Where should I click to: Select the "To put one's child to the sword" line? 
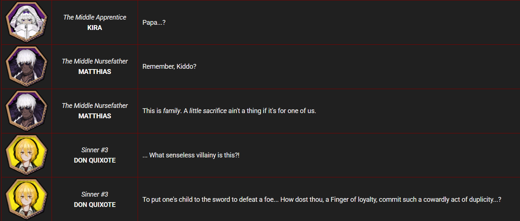click(x=322, y=200)
